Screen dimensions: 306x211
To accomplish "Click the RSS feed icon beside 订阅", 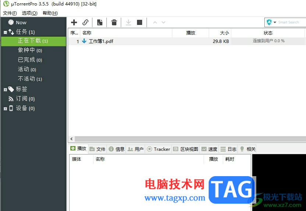I will click(x=11, y=99).
